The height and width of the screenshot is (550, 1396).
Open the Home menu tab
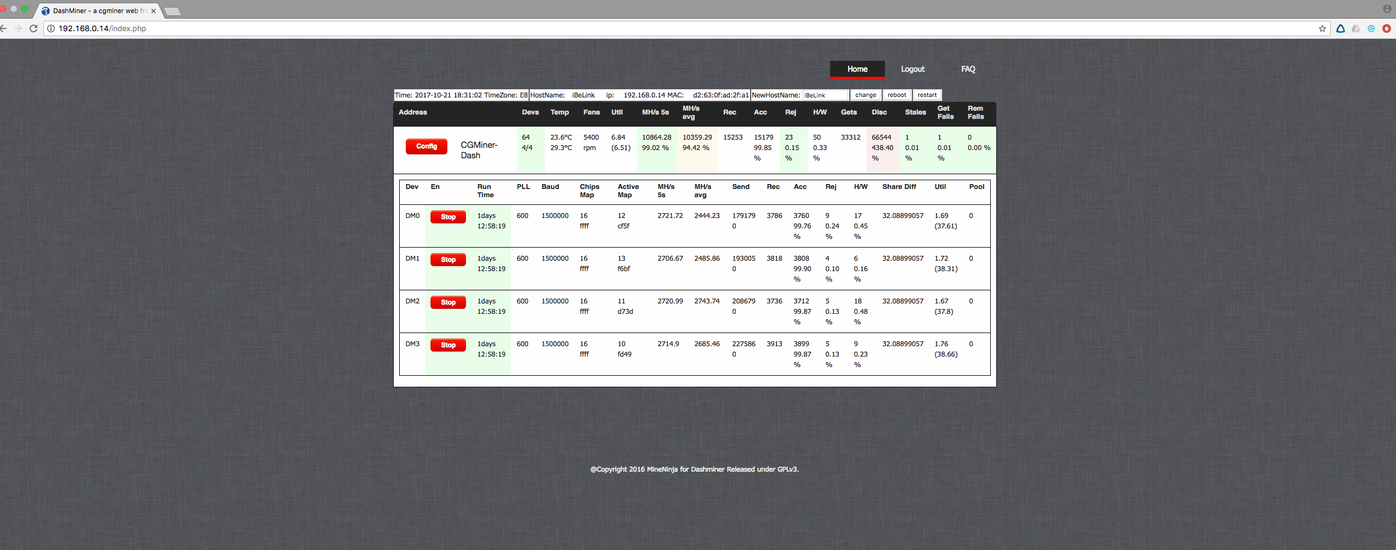[x=857, y=69]
